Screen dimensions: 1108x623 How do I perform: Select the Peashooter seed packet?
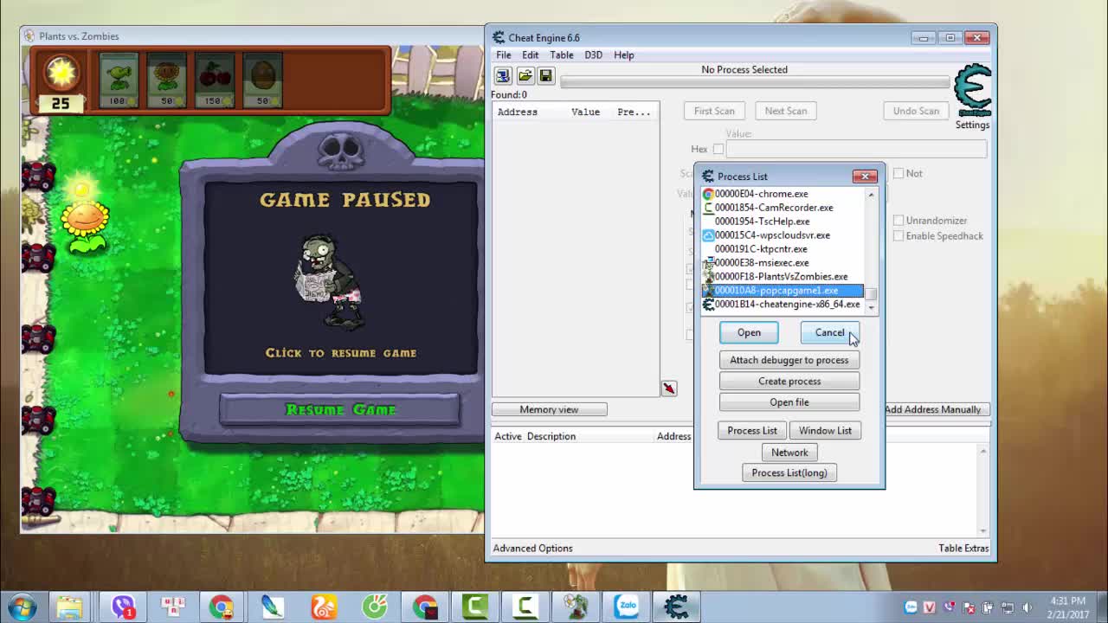[119, 80]
